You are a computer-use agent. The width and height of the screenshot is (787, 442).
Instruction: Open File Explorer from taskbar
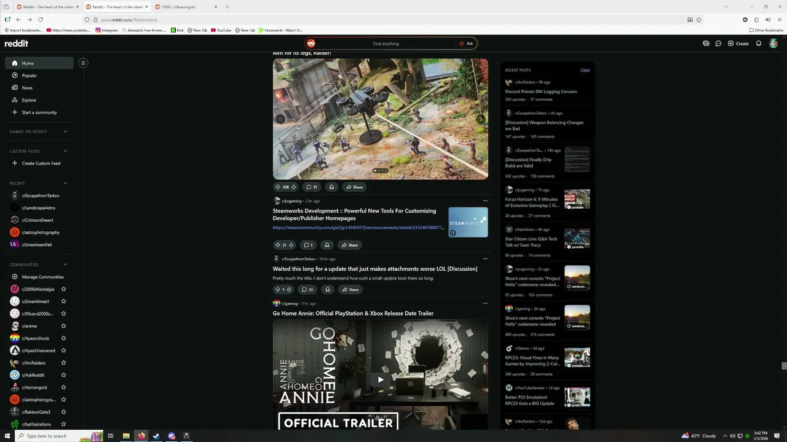126,436
